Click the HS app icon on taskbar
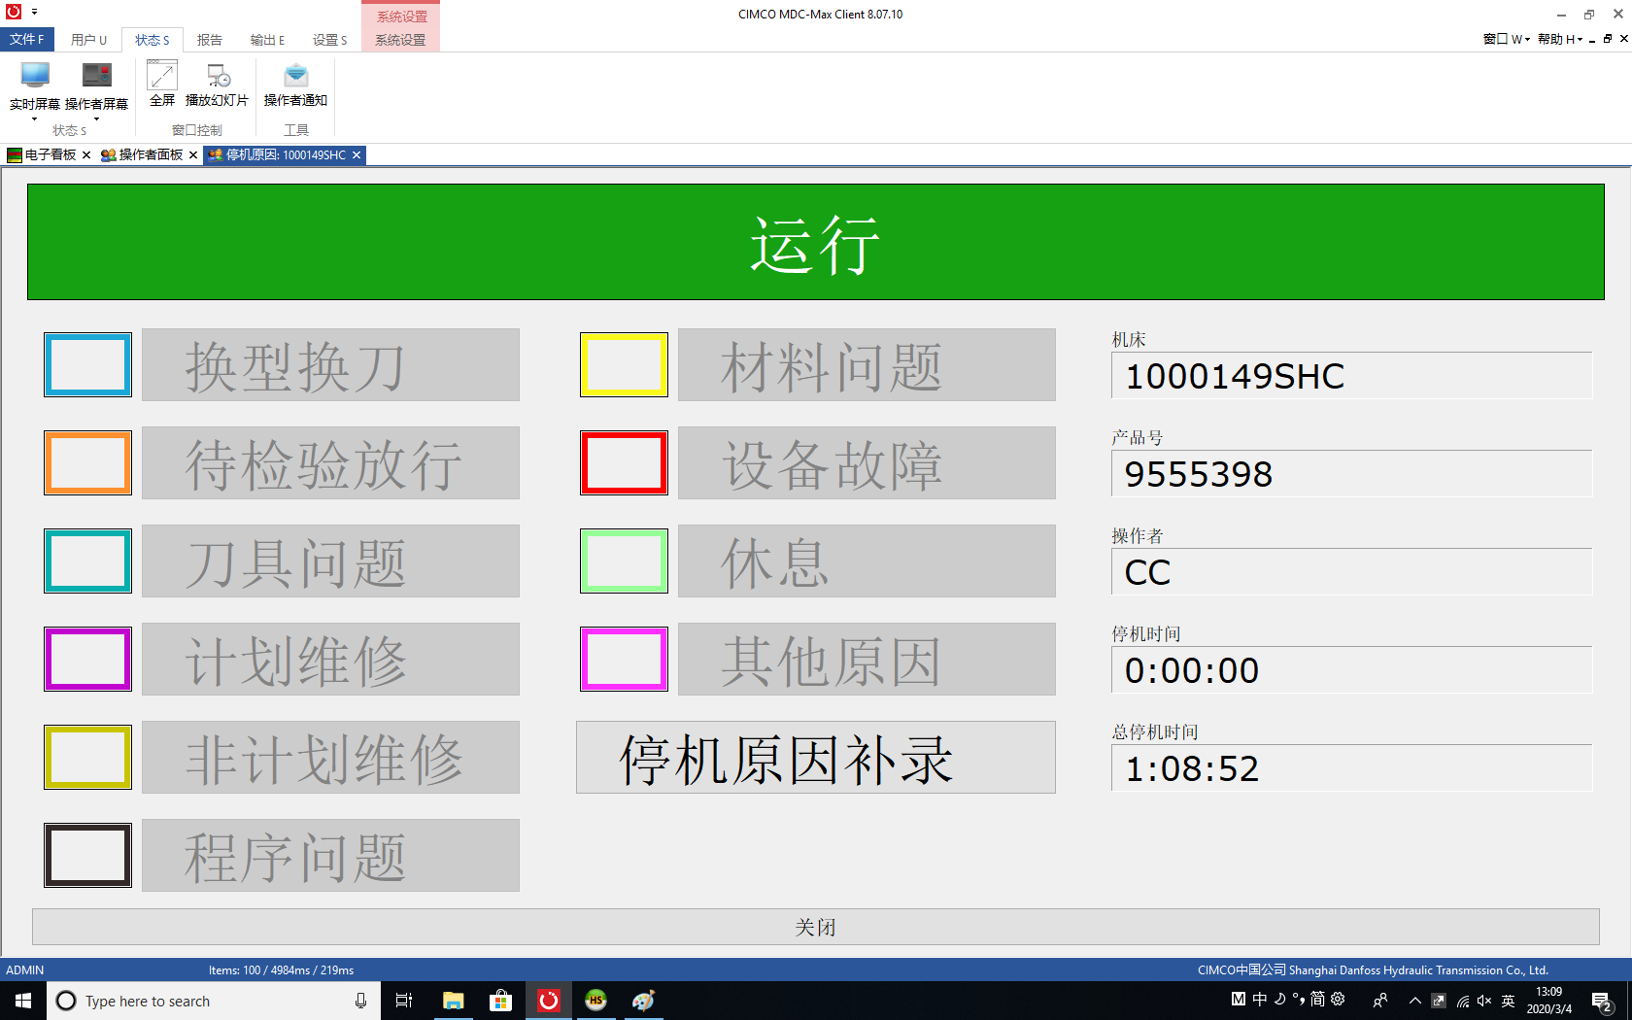 [595, 1001]
